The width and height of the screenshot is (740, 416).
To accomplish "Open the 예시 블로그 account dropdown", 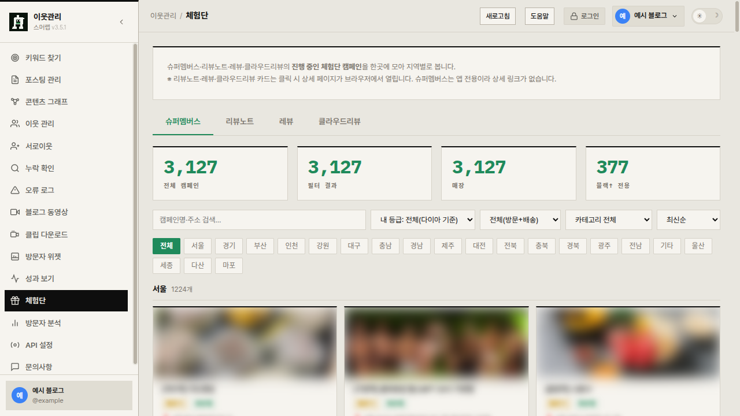I will (648, 16).
